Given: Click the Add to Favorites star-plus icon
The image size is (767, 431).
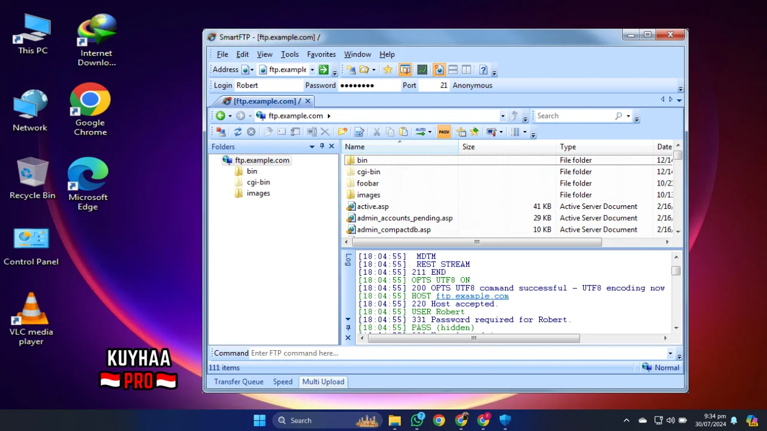Looking at the screenshot, I should tap(475, 132).
